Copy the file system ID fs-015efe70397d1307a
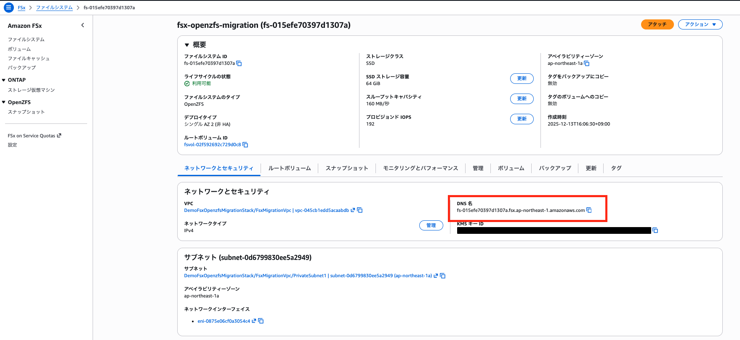 [239, 64]
